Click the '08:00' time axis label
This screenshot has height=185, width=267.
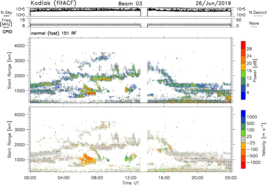[97, 178]
